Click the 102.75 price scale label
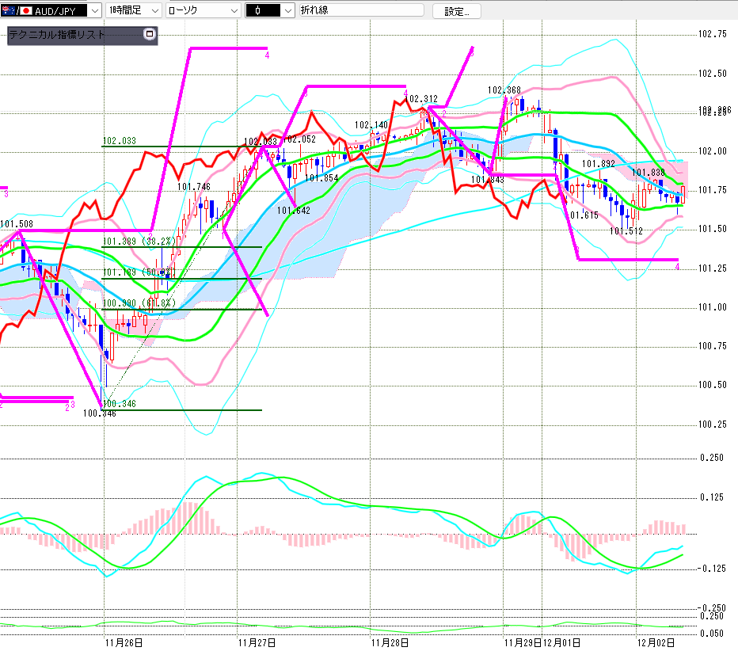Viewport: 738px width, 651px height. pyautogui.click(x=712, y=34)
